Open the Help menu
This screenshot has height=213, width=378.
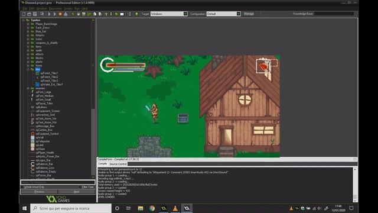[84, 8]
